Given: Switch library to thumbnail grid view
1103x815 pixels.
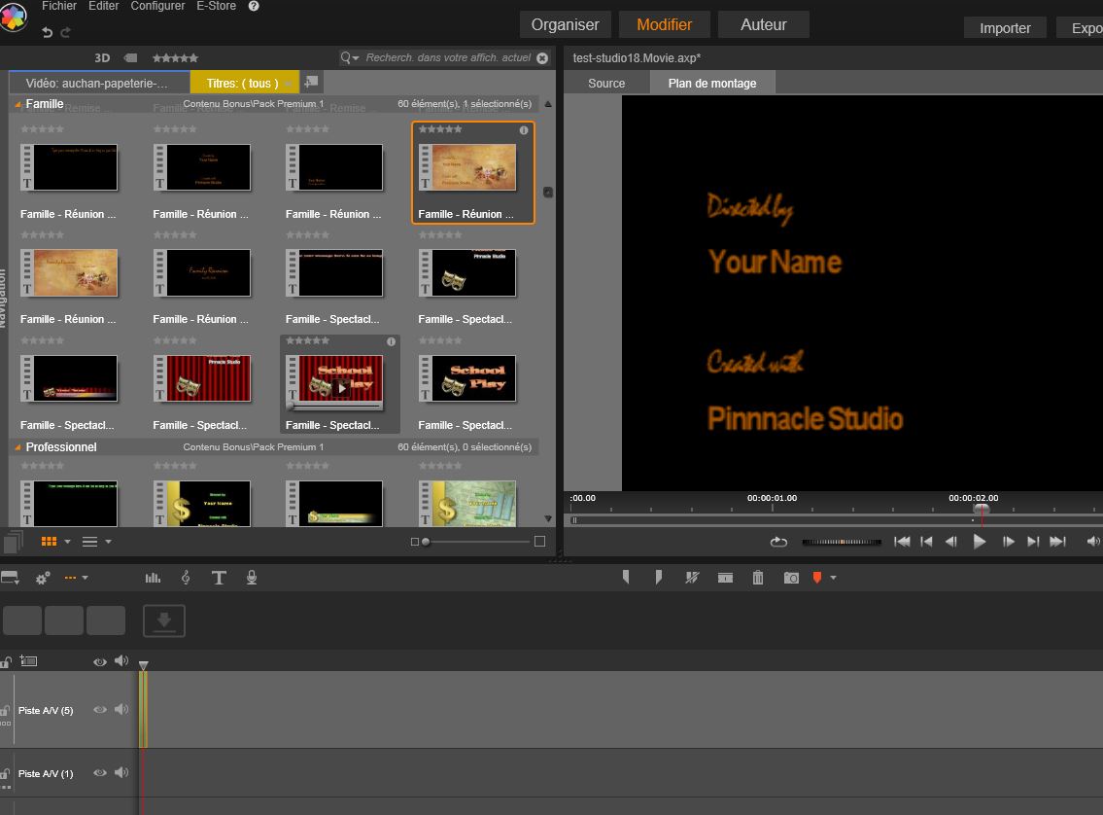Looking at the screenshot, I should [50, 541].
